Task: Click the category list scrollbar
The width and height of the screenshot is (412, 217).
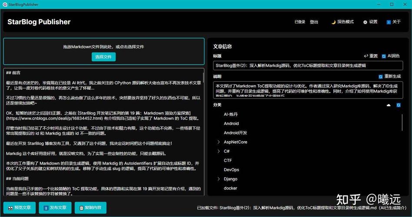Action: click(x=402, y=122)
